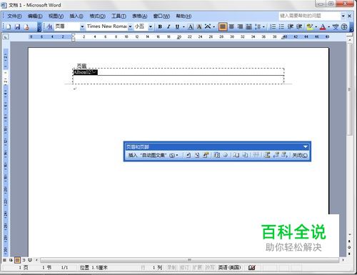This screenshot has height=275, width=357.
Task: Expand highlight color options arrow
Action: click(x=316, y=26)
